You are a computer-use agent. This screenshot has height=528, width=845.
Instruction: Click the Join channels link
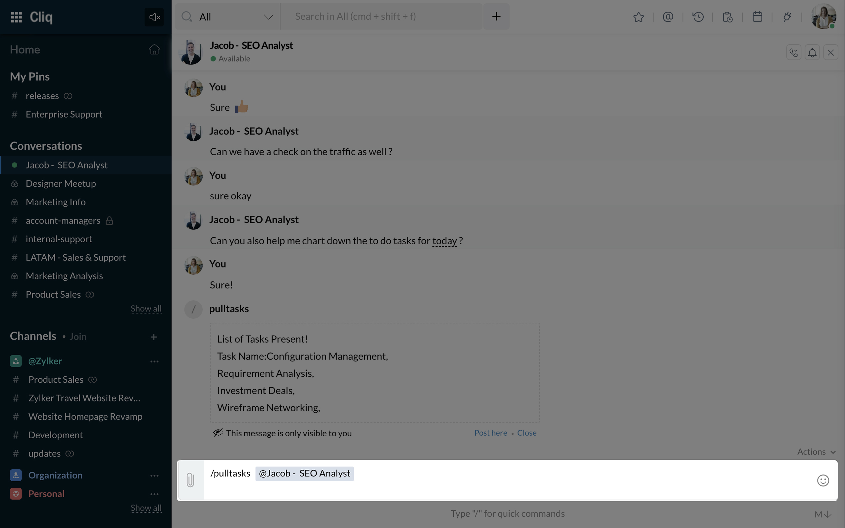pyautogui.click(x=78, y=336)
